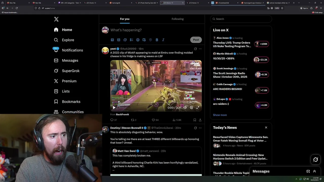This screenshot has width=324, height=182.
Task: Open list-all-tabs dropdown arrow
Action: pyautogui.click(x=299, y=3)
